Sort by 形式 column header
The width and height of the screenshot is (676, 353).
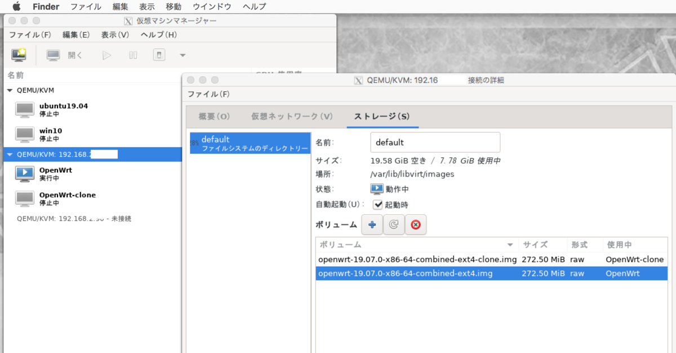[585, 245]
